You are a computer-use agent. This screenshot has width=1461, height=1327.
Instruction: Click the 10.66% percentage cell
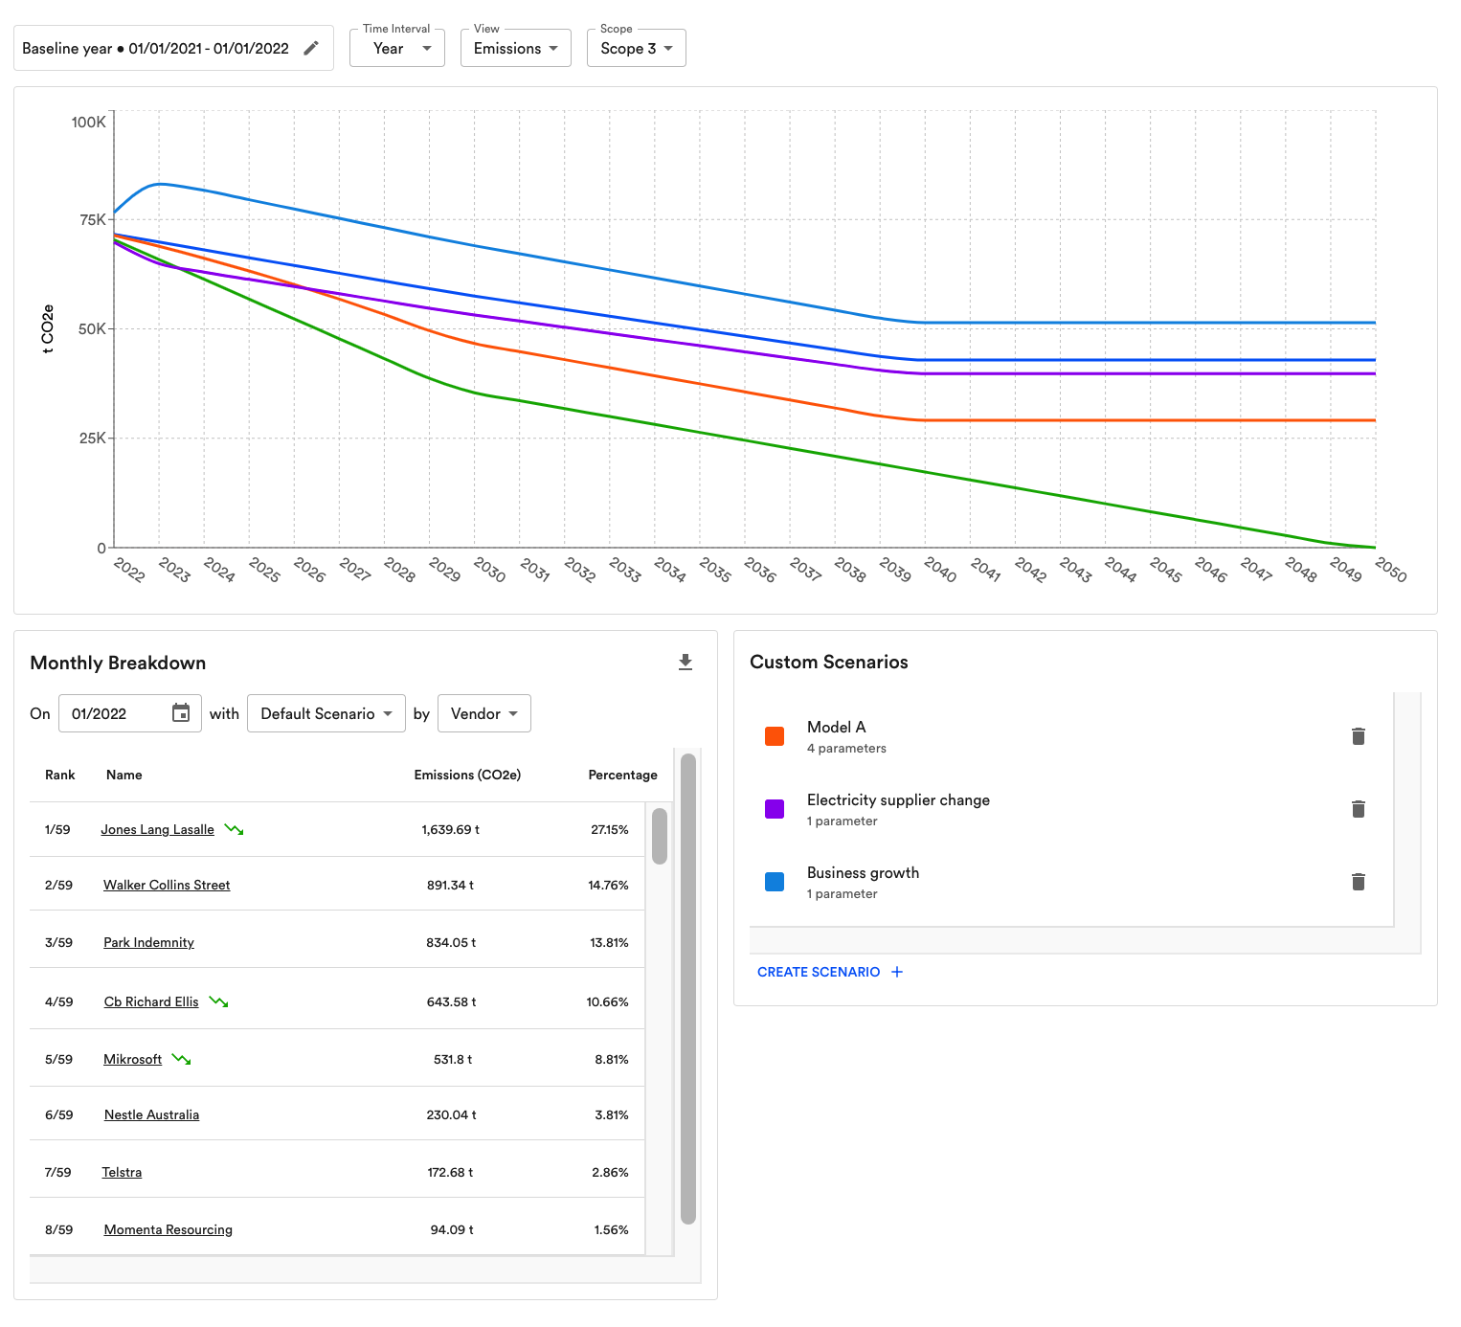[x=607, y=1001]
